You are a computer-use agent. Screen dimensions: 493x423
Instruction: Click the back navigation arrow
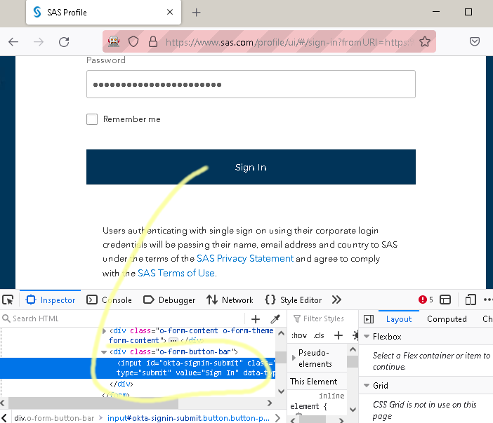13,42
